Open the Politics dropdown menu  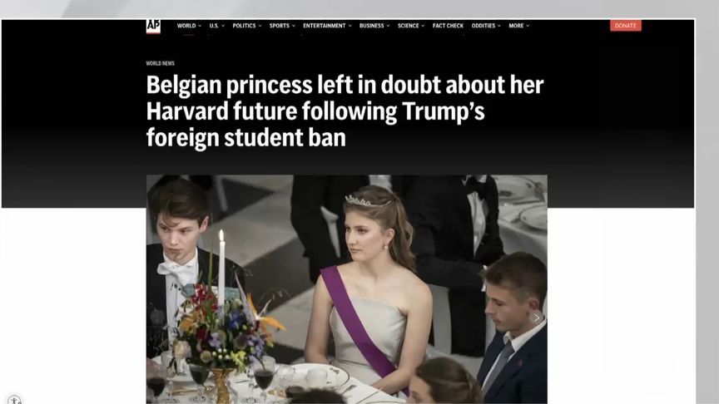246,26
